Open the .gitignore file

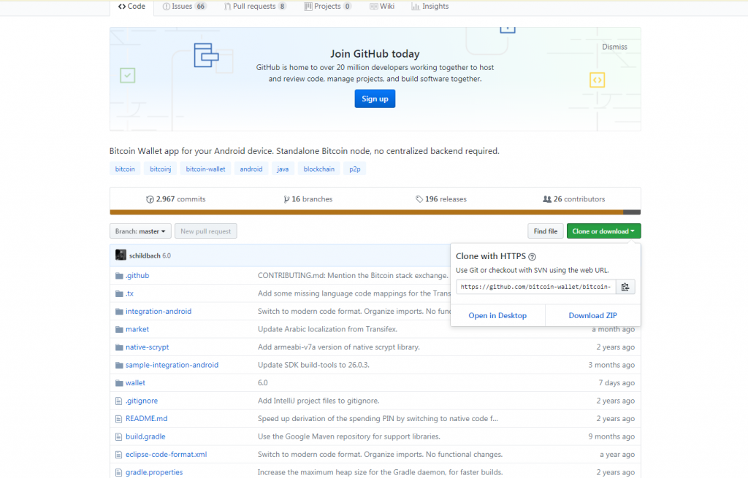click(142, 401)
